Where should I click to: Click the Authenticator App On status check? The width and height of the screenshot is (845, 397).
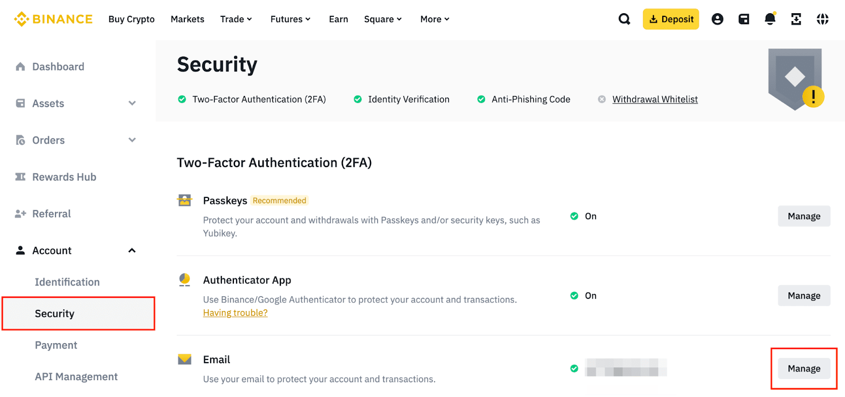coord(574,296)
